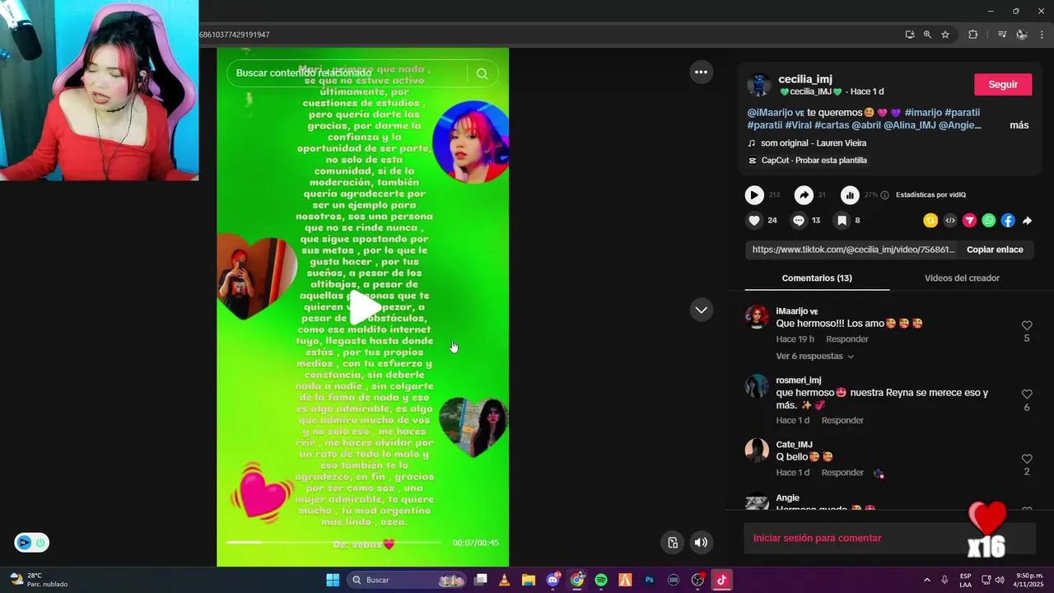Screen dimensions: 1054x593
Task: Open Chrome extensions puzzle icon
Action: tap(973, 35)
